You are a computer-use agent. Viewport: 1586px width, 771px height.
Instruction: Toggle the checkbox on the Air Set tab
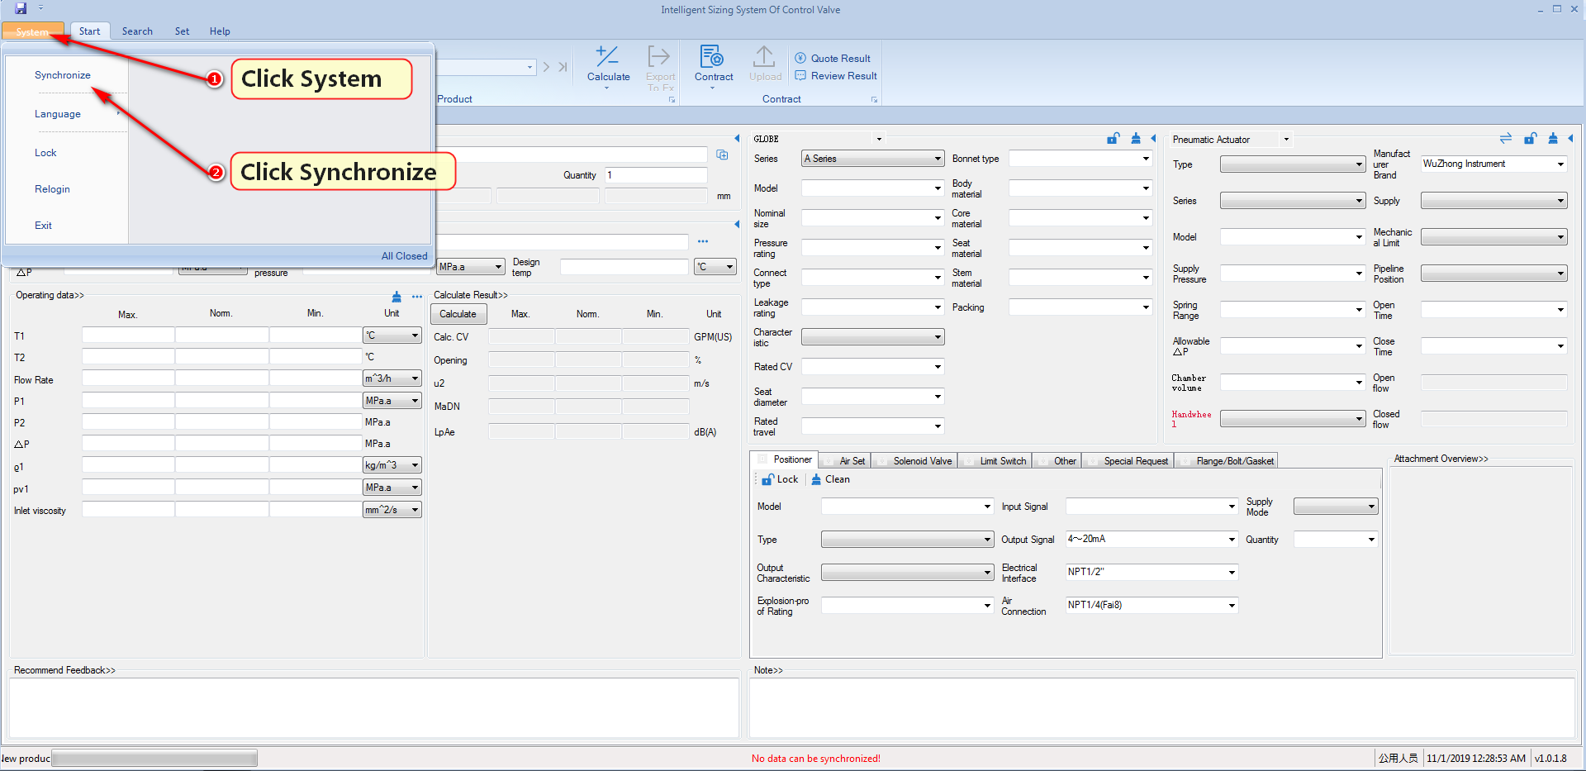click(x=829, y=461)
